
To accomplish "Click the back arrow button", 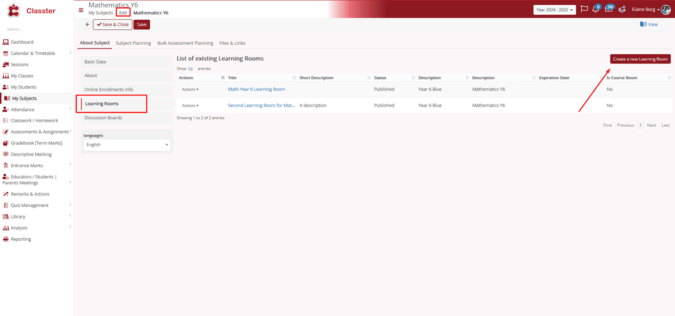I will tap(87, 25).
